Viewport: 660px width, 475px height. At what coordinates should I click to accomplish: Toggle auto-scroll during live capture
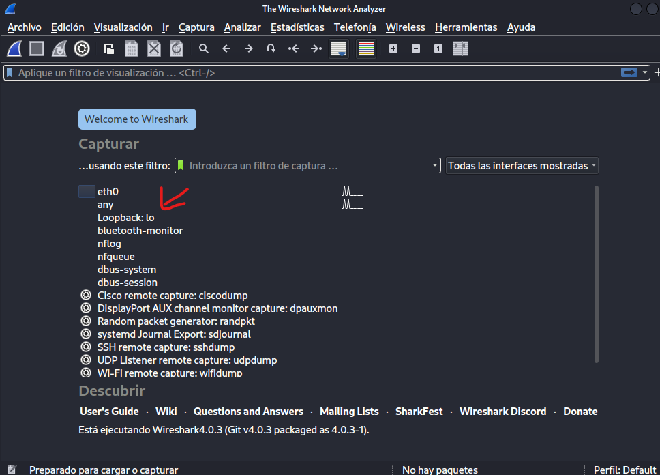click(x=339, y=48)
